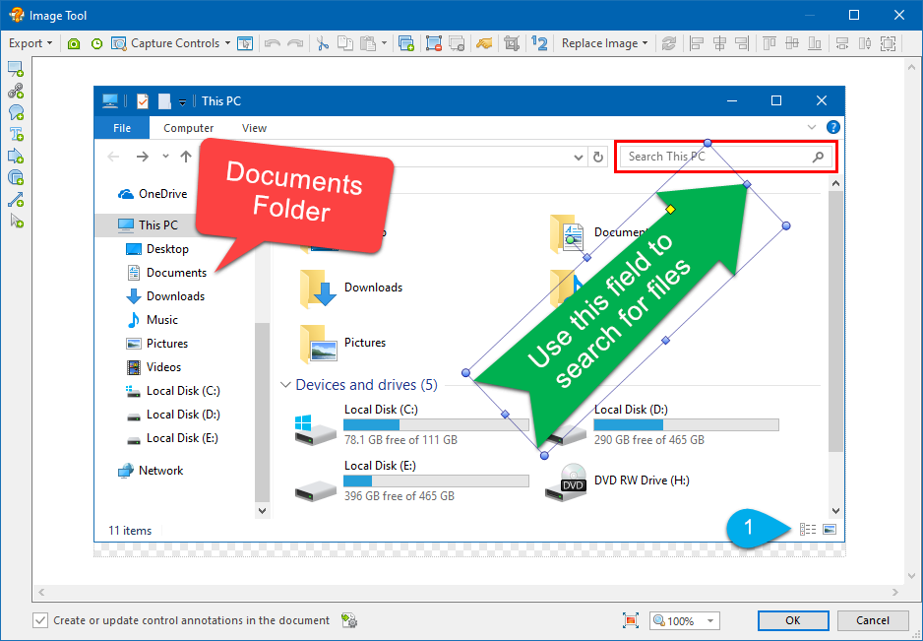Click the window-with-cursor icon after Capture Controls
The height and width of the screenshot is (641, 923).
tap(245, 43)
